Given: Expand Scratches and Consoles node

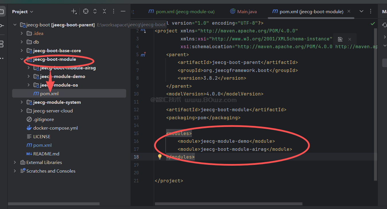Looking at the screenshot, I should pos(15,171).
